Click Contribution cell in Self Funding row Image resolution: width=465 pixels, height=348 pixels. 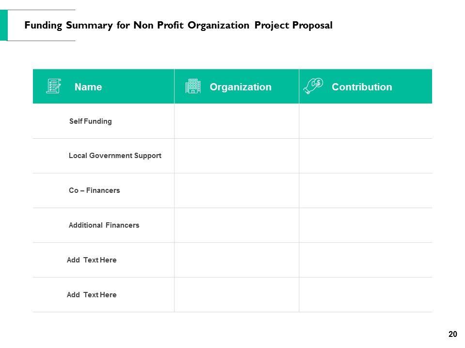[365, 121]
